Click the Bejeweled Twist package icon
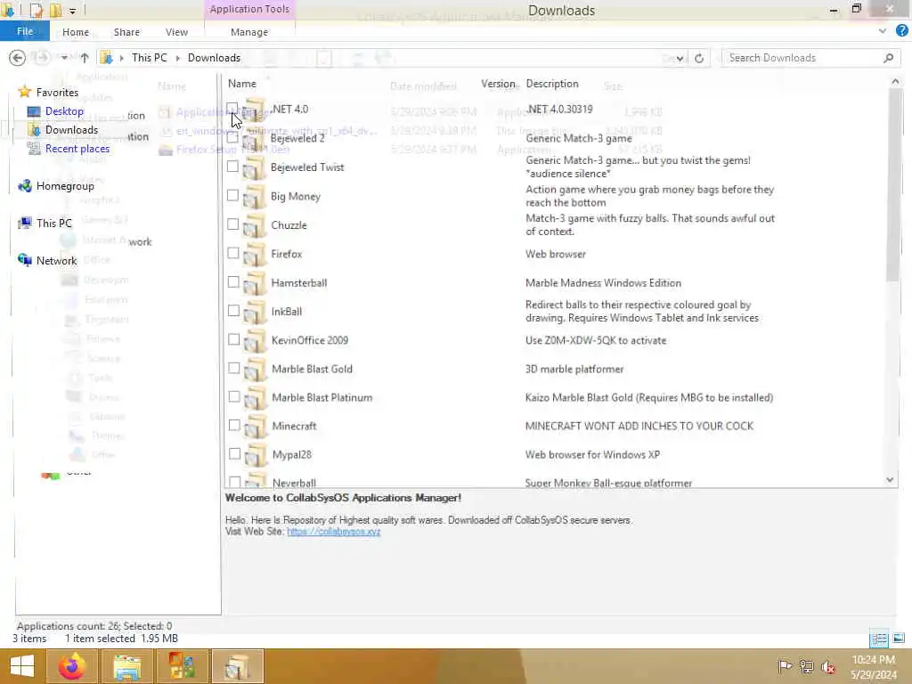Viewport: 912px width, 684px height. coord(254,167)
